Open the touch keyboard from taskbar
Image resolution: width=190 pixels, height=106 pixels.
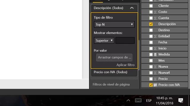[x=138, y=100]
